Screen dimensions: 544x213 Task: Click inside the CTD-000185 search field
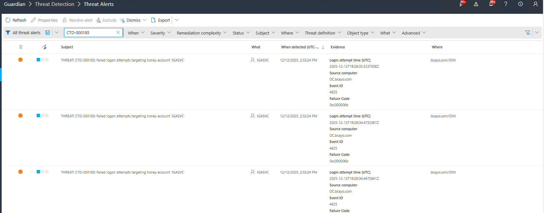(89, 33)
